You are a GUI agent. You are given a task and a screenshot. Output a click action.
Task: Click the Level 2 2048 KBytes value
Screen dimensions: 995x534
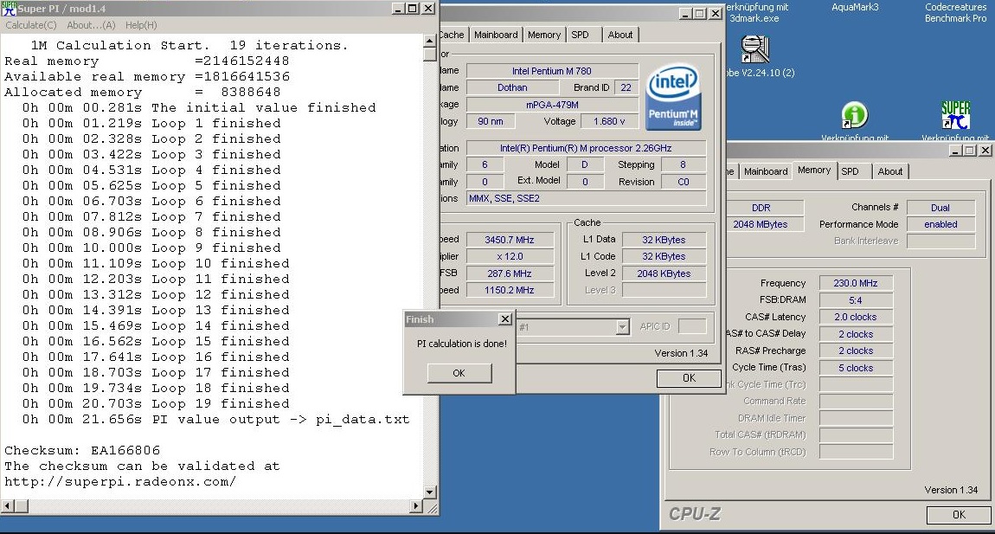(x=664, y=273)
